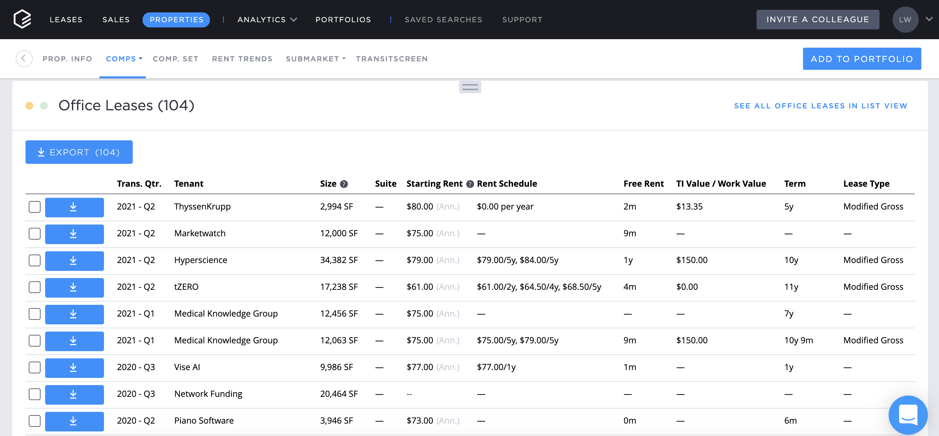939x436 pixels.
Task: Expand the SUBMARKET dropdown menu
Action: [315, 58]
